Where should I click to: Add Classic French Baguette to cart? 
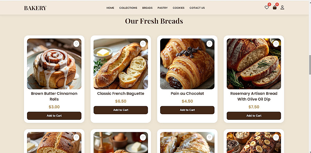click(x=121, y=110)
